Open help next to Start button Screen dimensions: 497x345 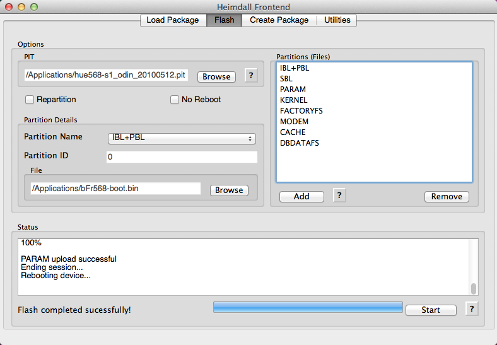(472, 309)
